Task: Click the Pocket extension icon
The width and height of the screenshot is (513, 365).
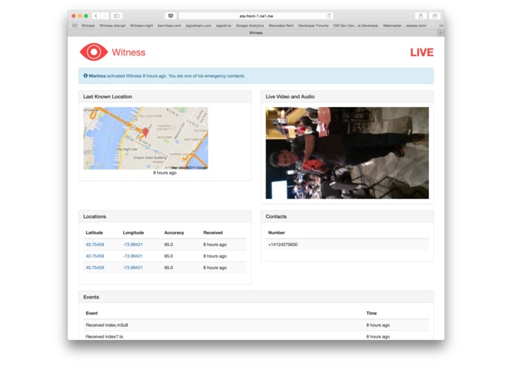Action: (171, 16)
